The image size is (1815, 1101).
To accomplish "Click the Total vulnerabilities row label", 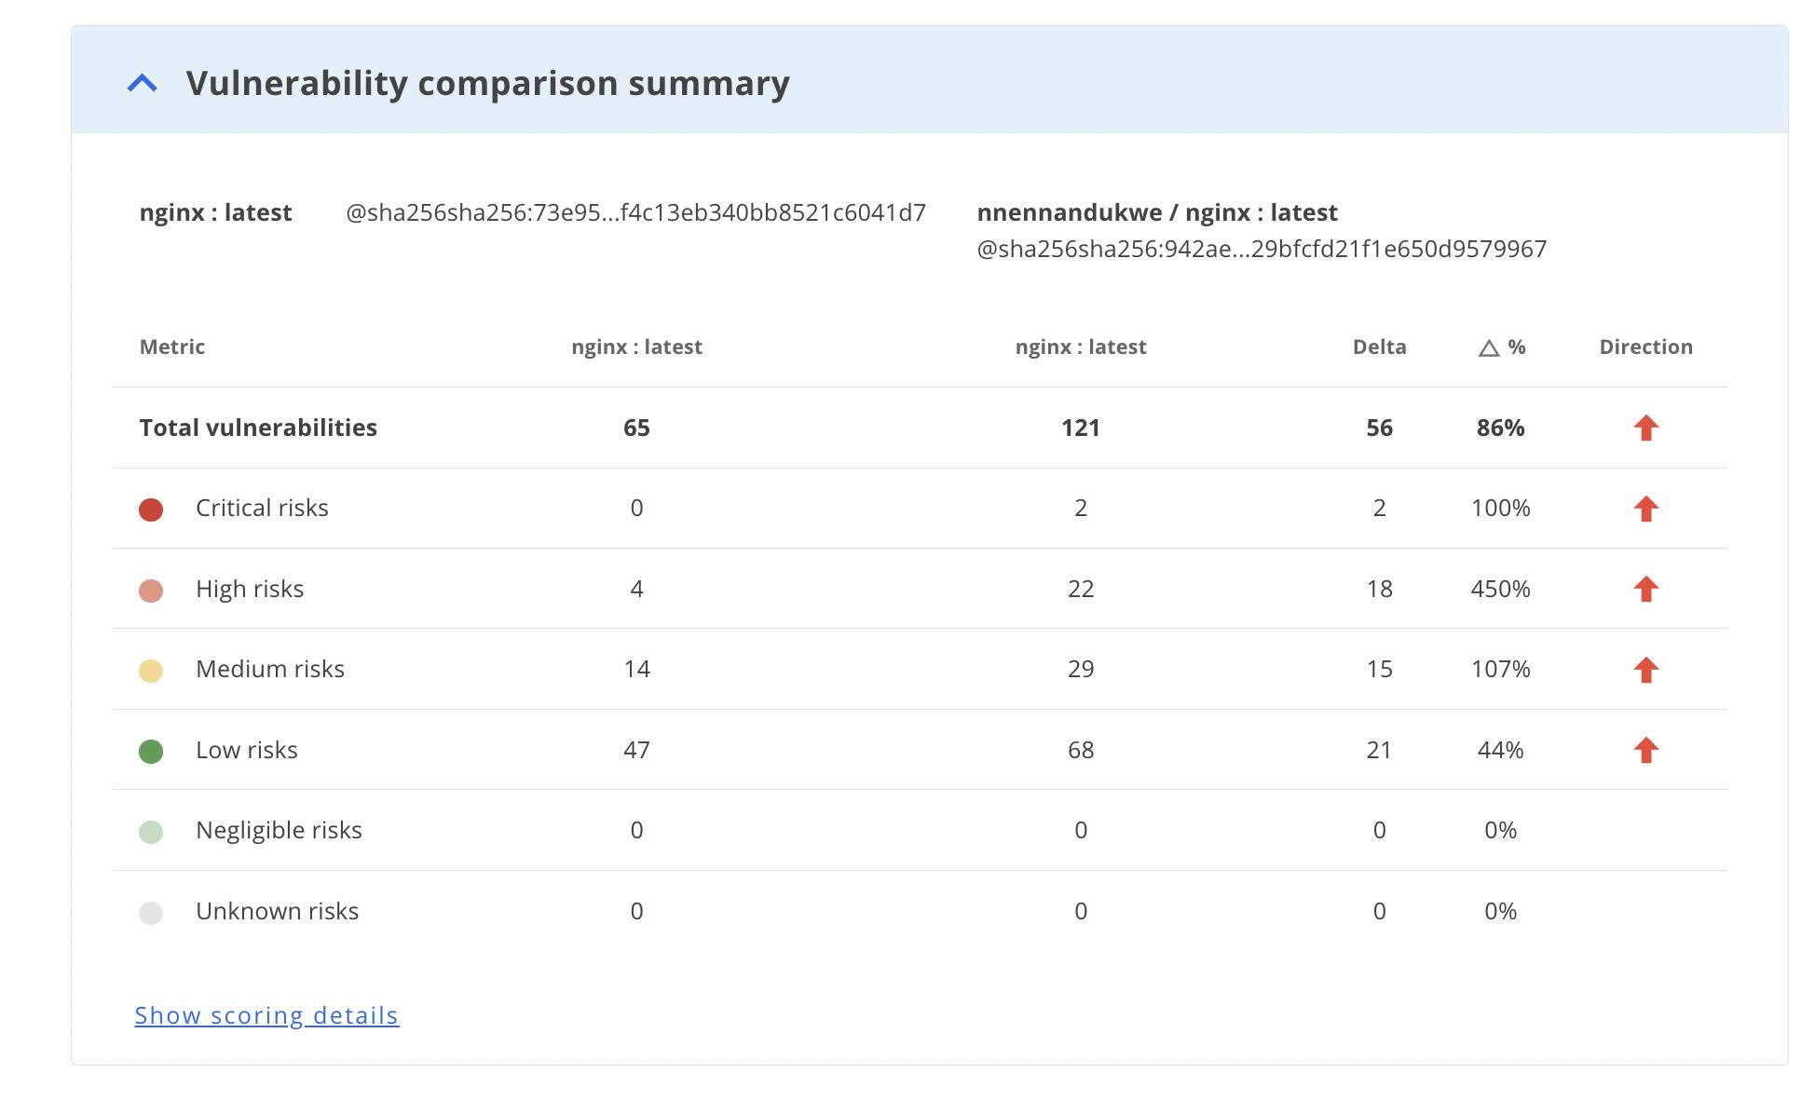I will pyautogui.click(x=258, y=428).
